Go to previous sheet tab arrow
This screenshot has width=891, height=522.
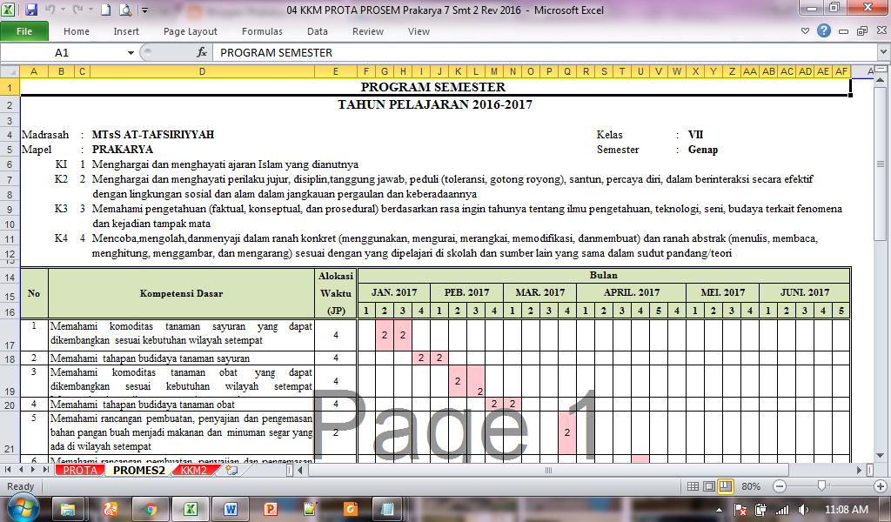(x=21, y=470)
